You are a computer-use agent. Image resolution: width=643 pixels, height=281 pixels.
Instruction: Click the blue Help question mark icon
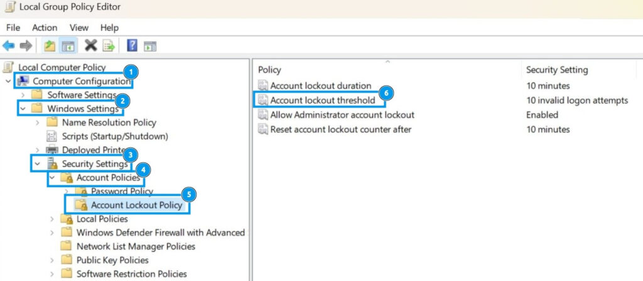point(132,45)
